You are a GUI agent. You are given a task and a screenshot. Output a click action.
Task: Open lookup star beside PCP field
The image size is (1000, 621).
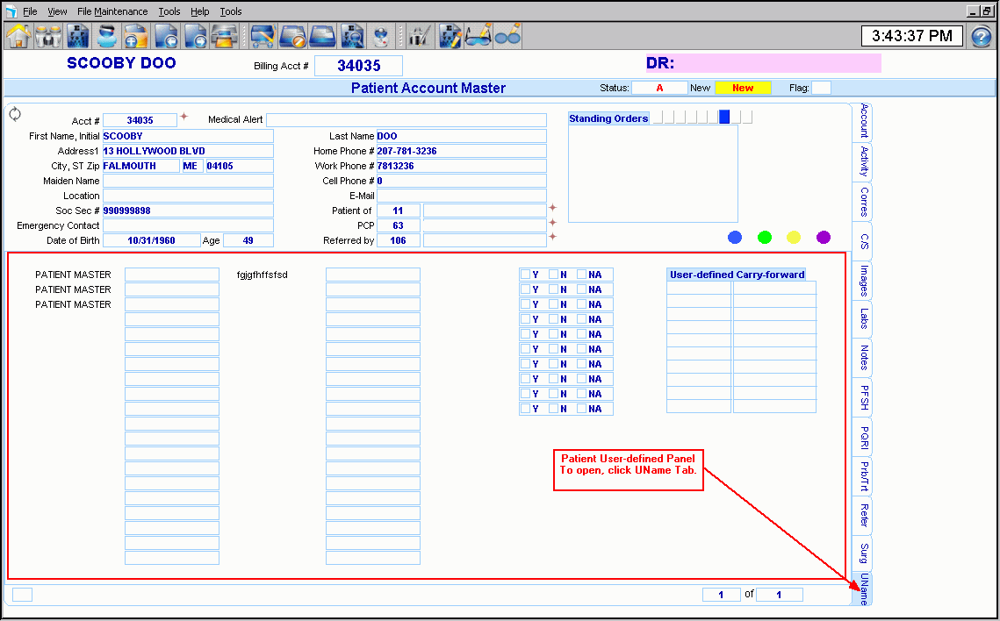(552, 224)
